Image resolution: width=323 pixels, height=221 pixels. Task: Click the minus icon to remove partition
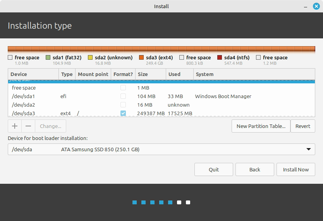point(28,126)
